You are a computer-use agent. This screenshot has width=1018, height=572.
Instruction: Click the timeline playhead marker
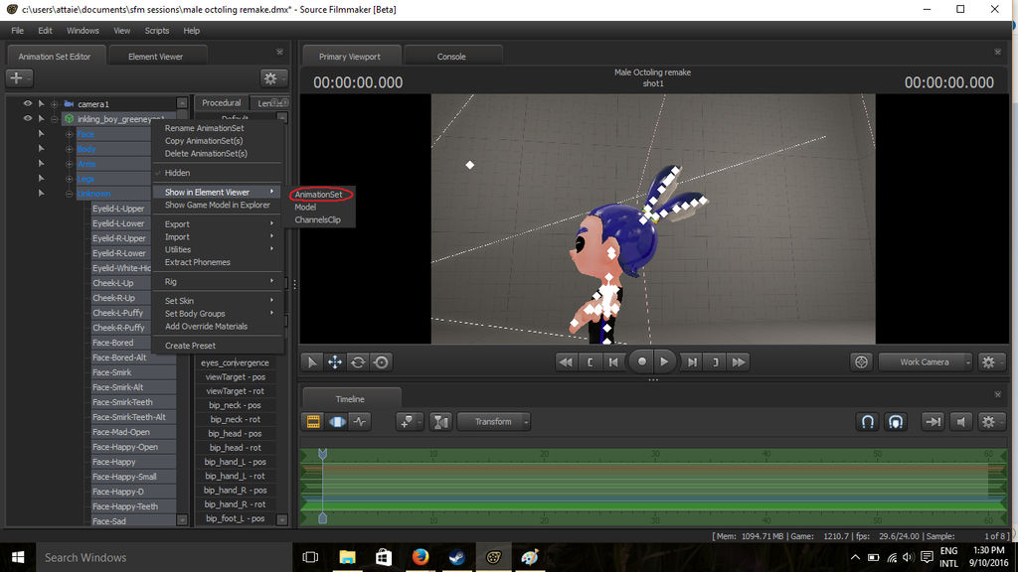pos(323,454)
